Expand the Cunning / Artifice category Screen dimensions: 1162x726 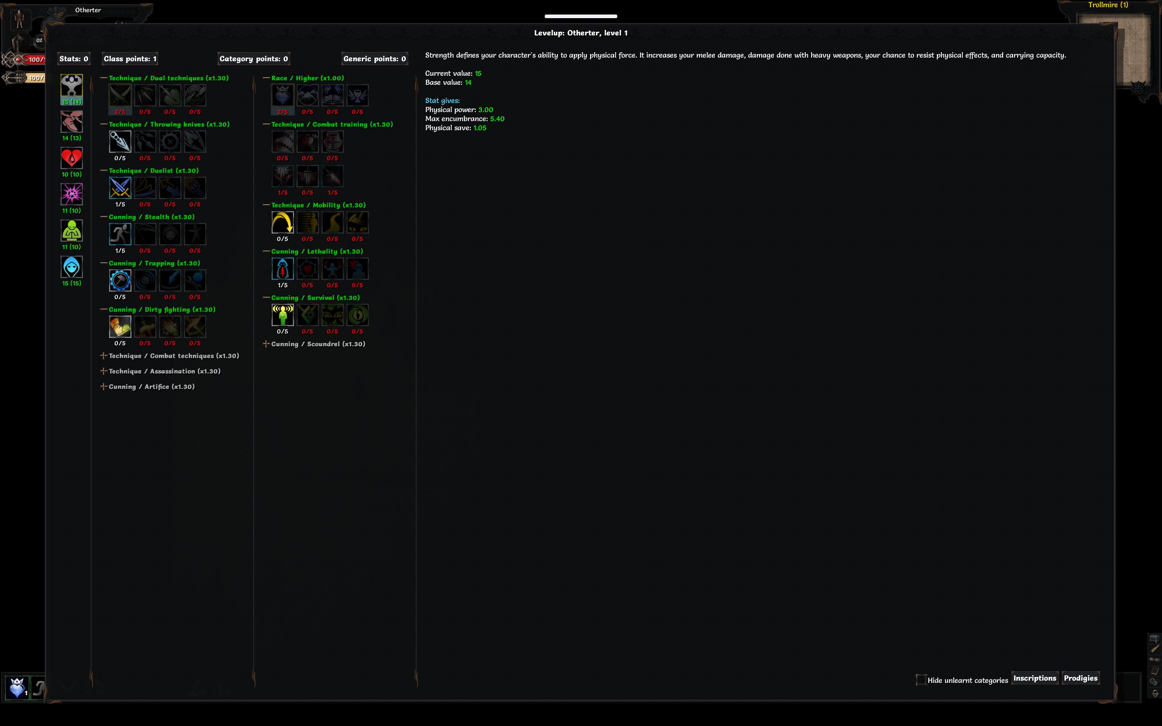point(103,387)
